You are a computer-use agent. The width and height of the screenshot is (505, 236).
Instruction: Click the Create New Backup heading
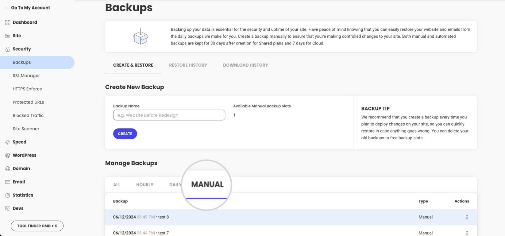click(135, 87)
